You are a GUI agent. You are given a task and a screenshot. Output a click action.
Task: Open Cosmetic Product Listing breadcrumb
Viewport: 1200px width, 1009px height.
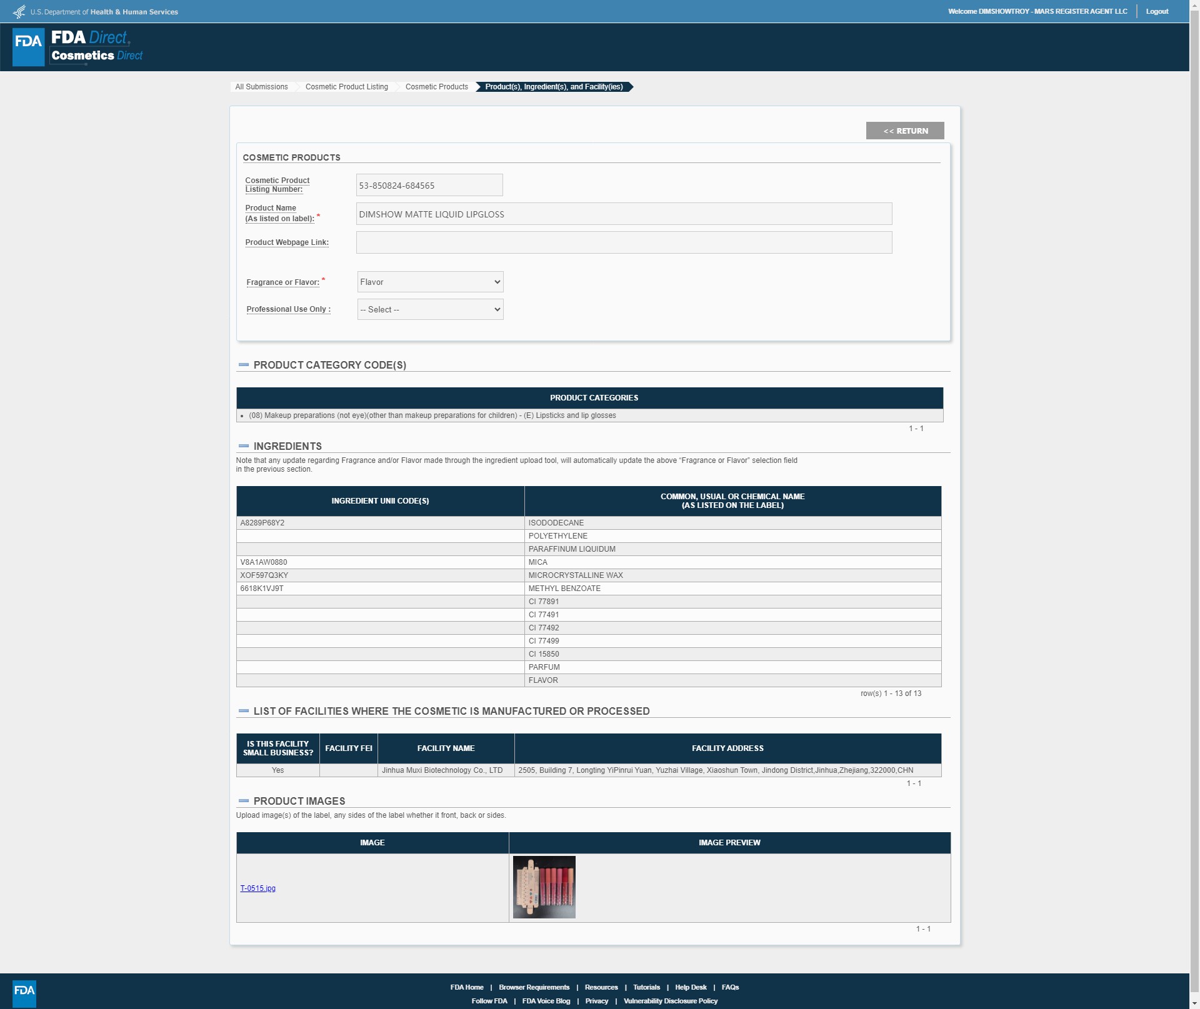coord(346,87)
